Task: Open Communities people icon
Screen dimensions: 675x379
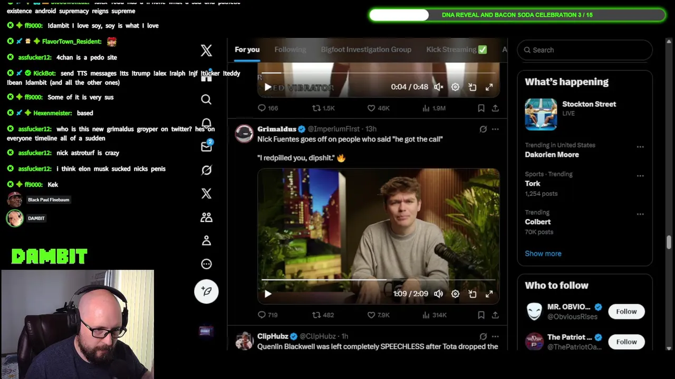Action: pyautogui.click(x=206, y=217)
